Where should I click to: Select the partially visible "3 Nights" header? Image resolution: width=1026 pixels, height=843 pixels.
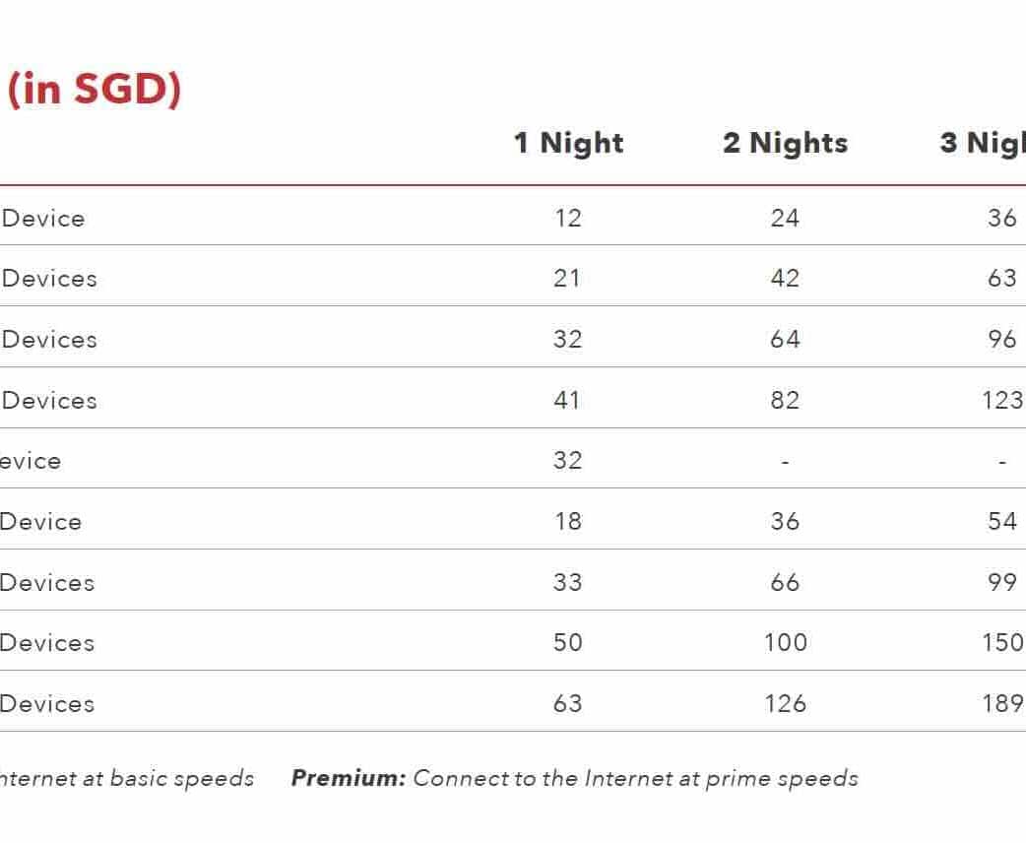tap(982, 143)
